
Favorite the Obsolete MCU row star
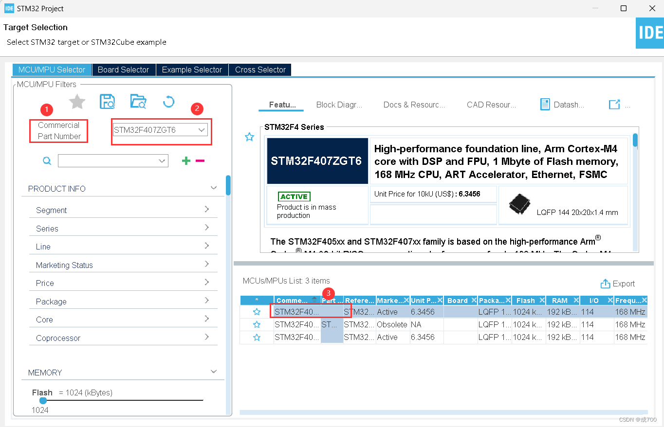pyautogui.click(x=257, y=324)
